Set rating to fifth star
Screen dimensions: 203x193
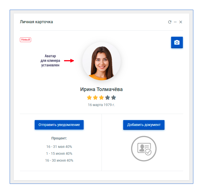[113, 97]
